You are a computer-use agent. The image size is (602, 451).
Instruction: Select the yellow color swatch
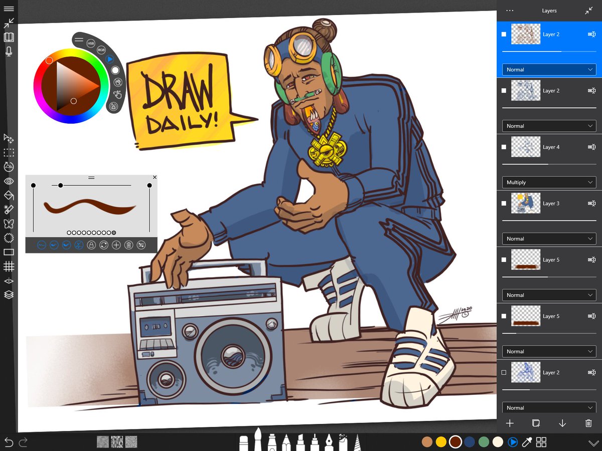(x=441, y=442)
